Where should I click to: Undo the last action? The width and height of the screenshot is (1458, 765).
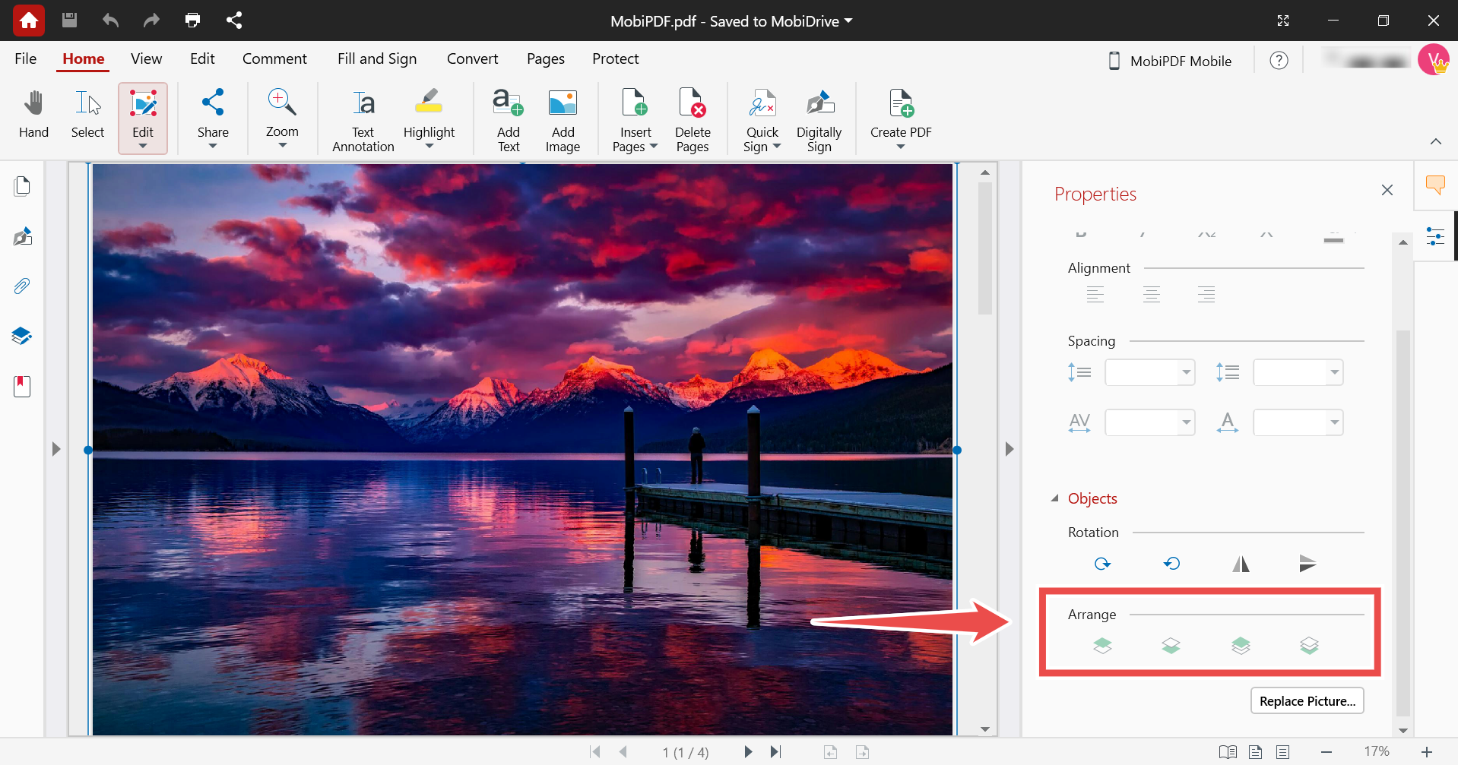coord(110,21)
